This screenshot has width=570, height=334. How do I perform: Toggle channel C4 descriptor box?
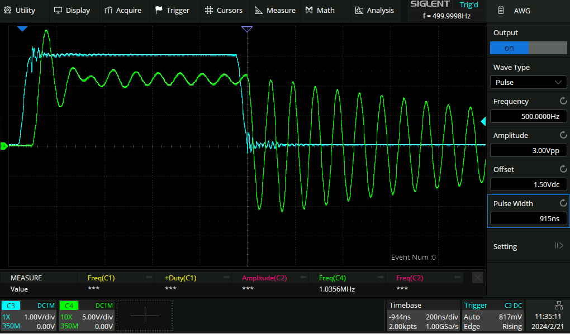(87, 316)
